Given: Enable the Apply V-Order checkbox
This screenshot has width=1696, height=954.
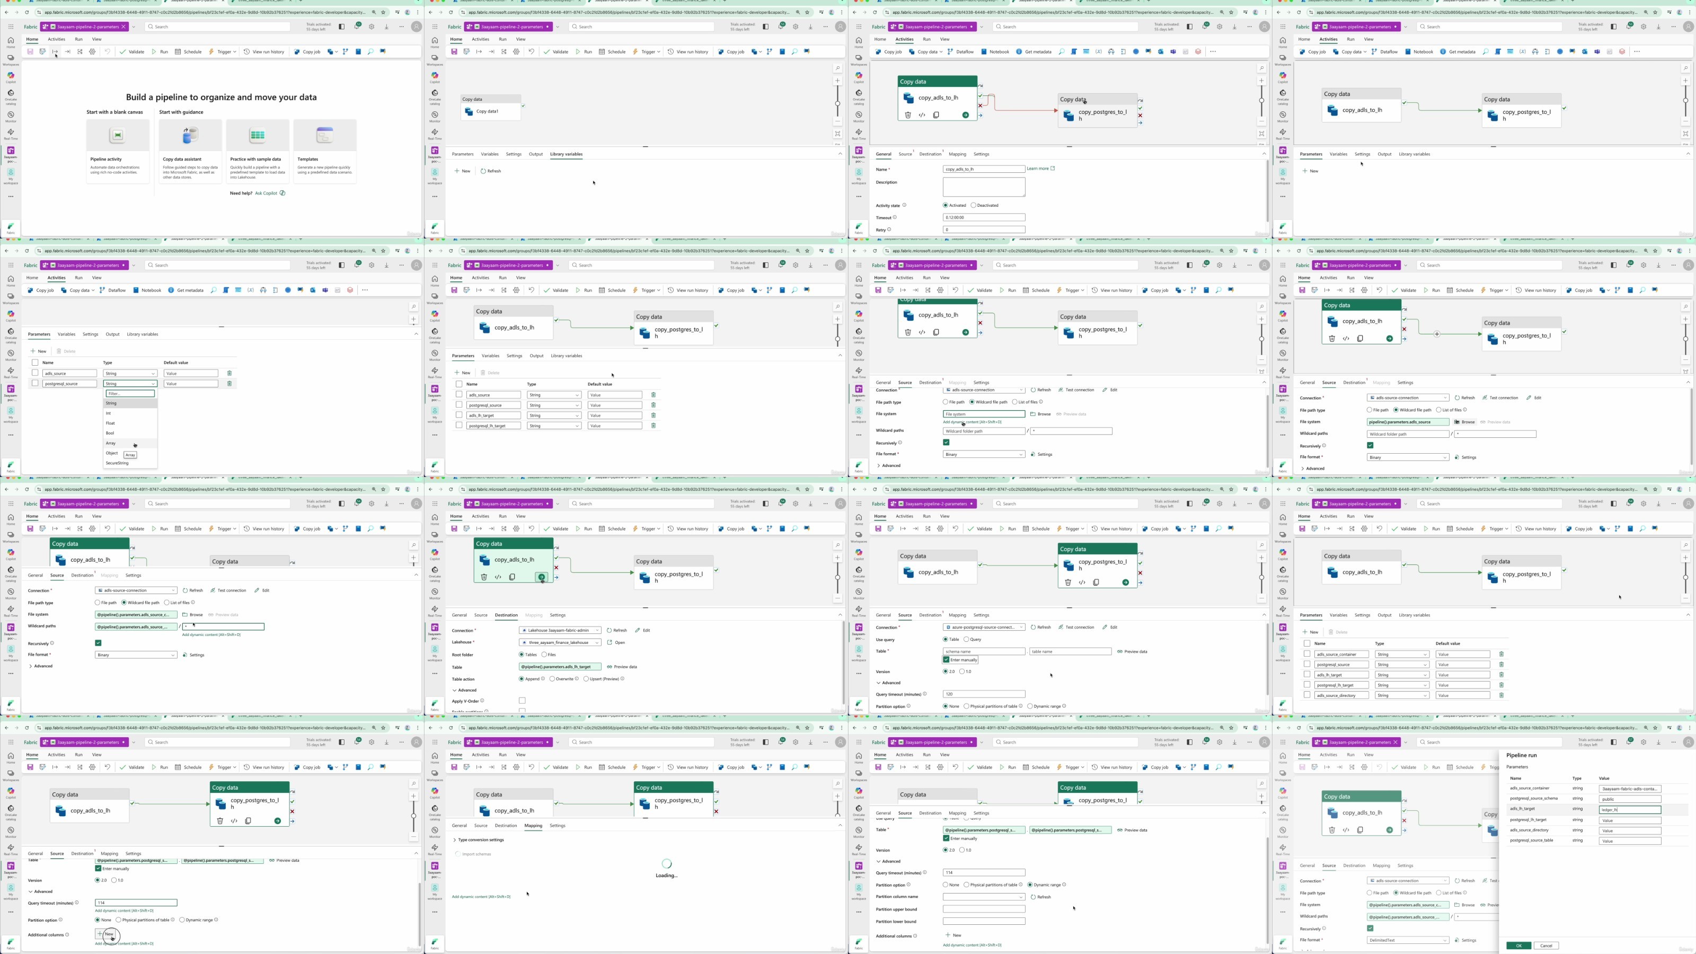Looking at the screenshot, I should coord(522,701).
